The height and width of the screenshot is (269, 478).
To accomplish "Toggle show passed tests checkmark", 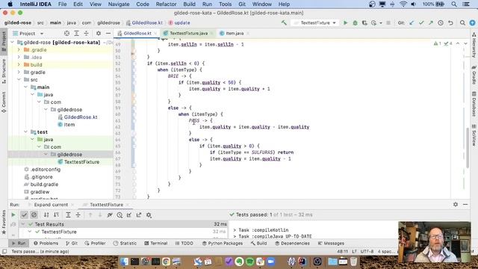I will coord(24,215).
